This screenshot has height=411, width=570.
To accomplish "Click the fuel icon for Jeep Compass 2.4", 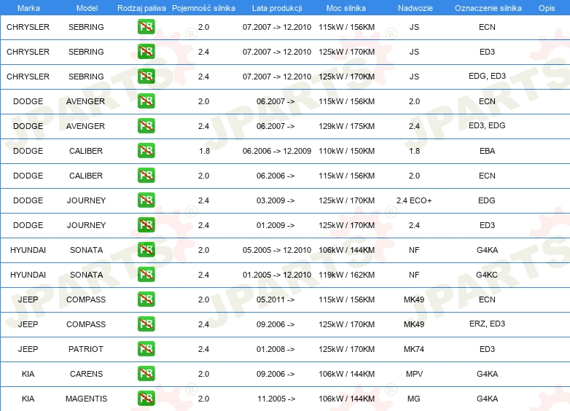I will (146, 324).
